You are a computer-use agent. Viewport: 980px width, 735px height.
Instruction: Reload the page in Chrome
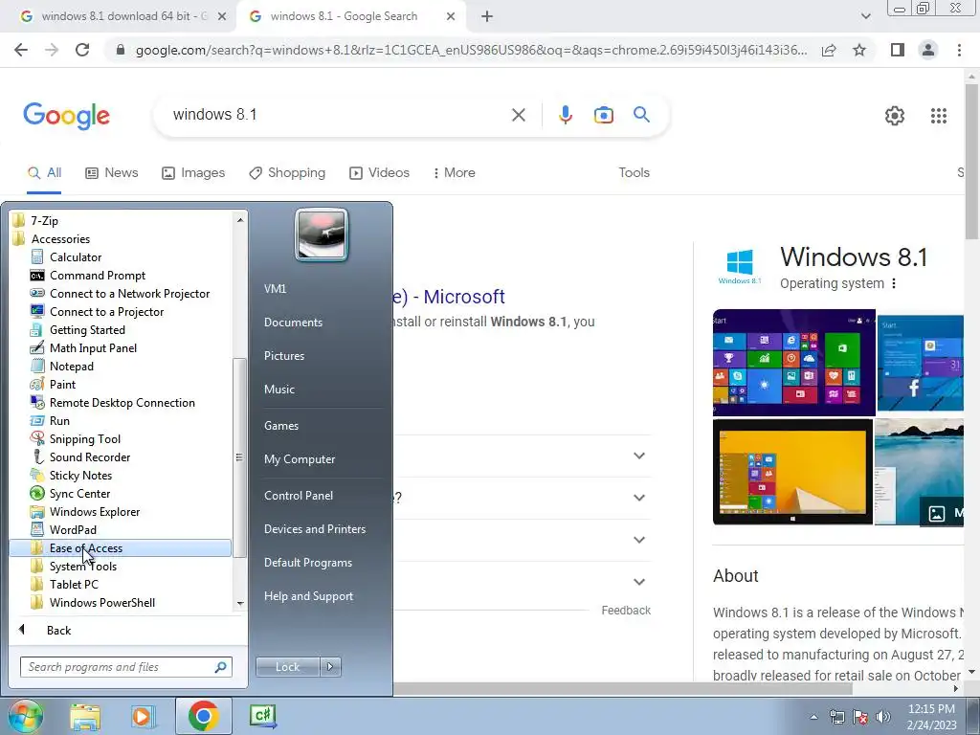[x=82, y=50]
